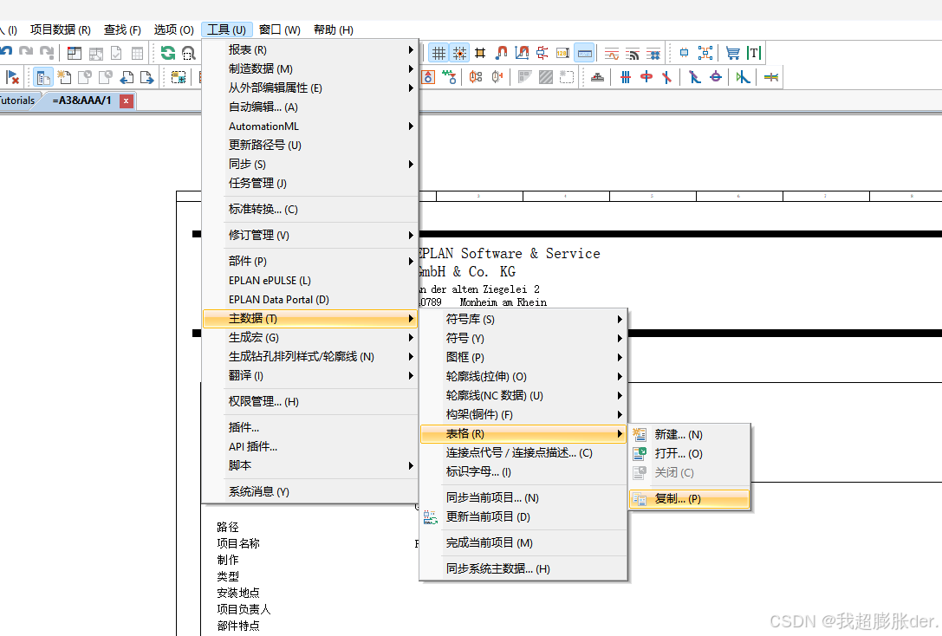Image resolution: width=942 pixels, height=636 pixels.
Task: Click the signal-arcs lines icon
Action: click(x=633, y=54)
